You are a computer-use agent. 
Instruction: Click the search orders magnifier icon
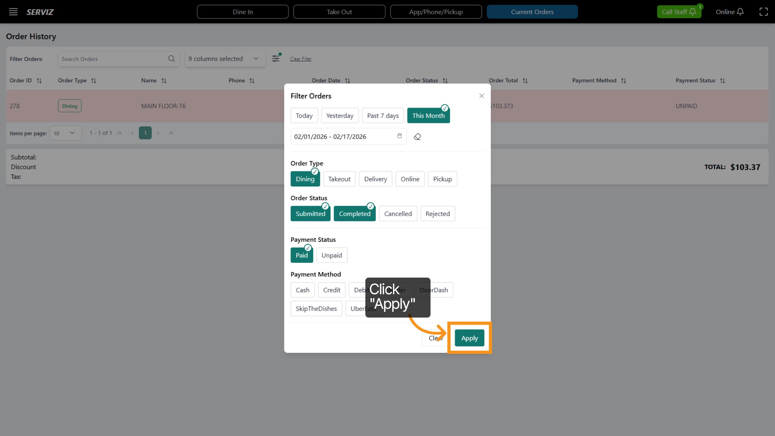(171, 59)
